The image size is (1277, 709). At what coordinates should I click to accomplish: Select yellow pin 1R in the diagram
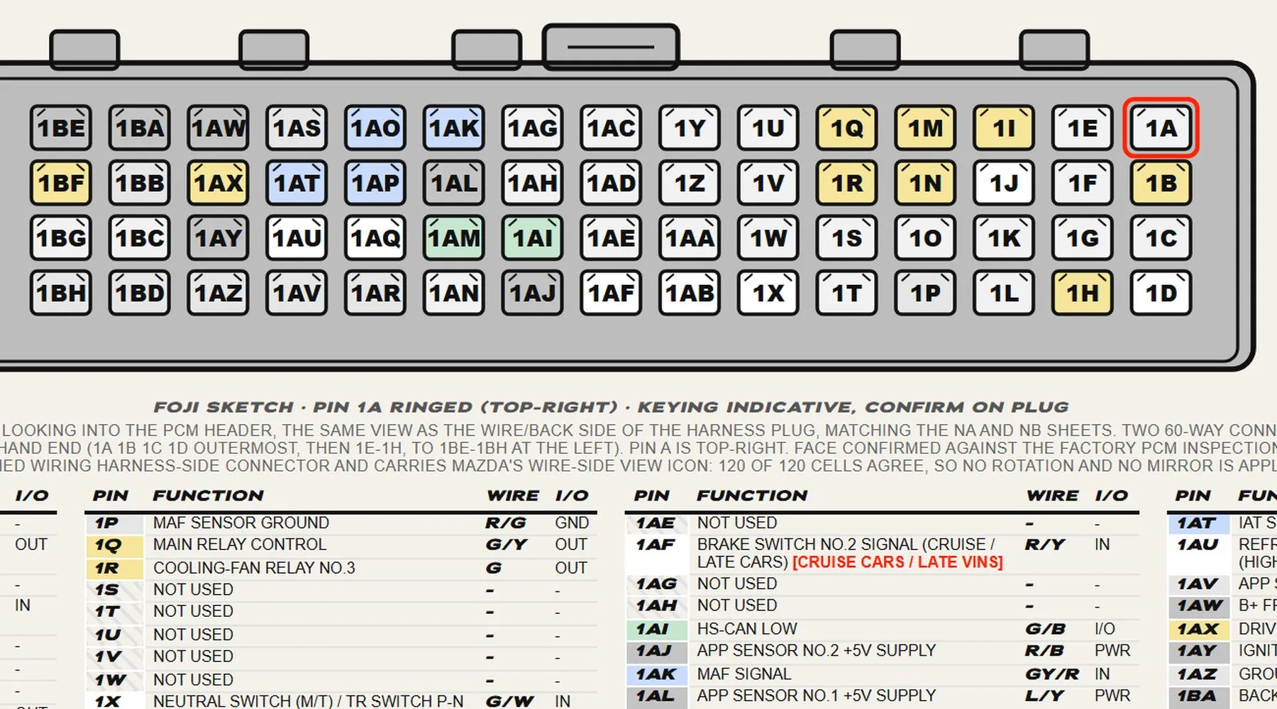[847, 183]
